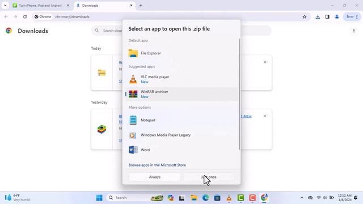Open VLC from taskbar
Image resolution: width=363 pixels, height=204 pixels.
coord(229,198)
